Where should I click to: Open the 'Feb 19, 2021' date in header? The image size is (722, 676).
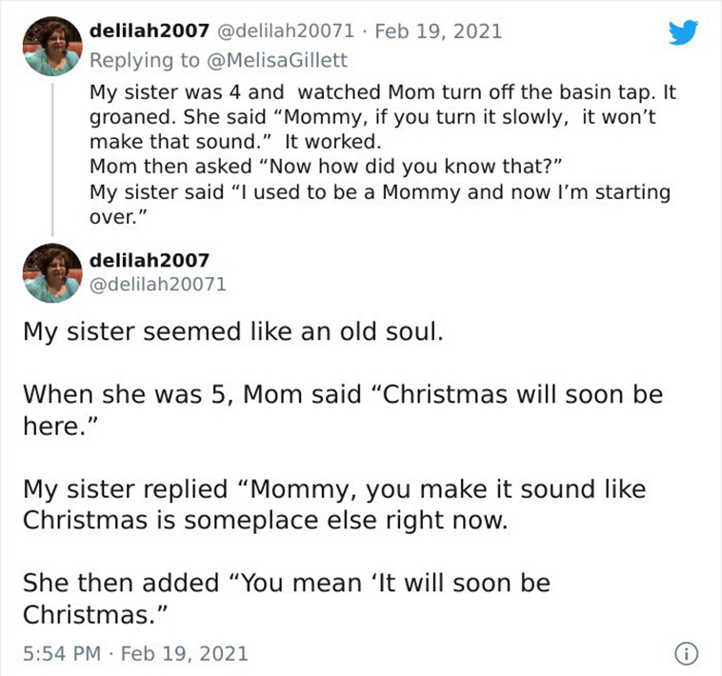(x=438, y=31)
